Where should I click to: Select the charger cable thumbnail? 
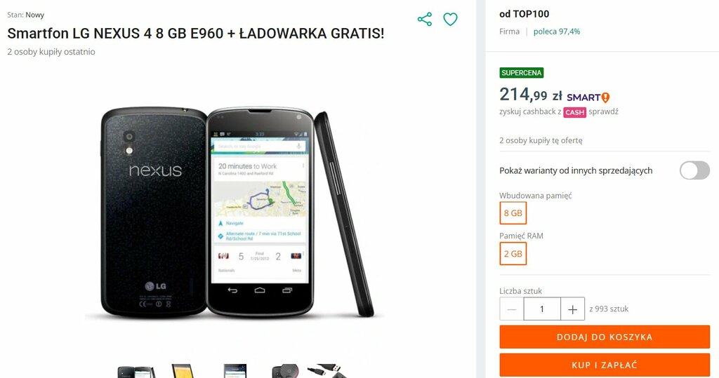pos(326,371)
